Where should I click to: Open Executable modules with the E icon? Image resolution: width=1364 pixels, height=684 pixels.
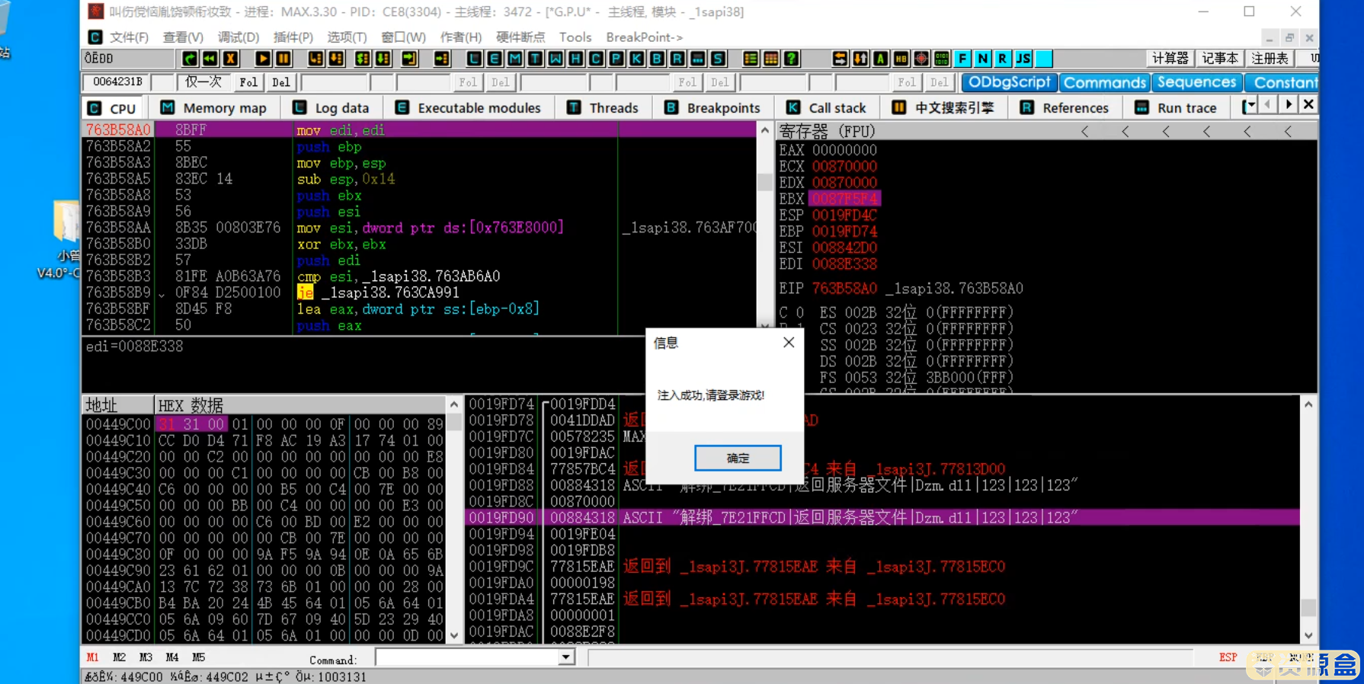point(495,59)
